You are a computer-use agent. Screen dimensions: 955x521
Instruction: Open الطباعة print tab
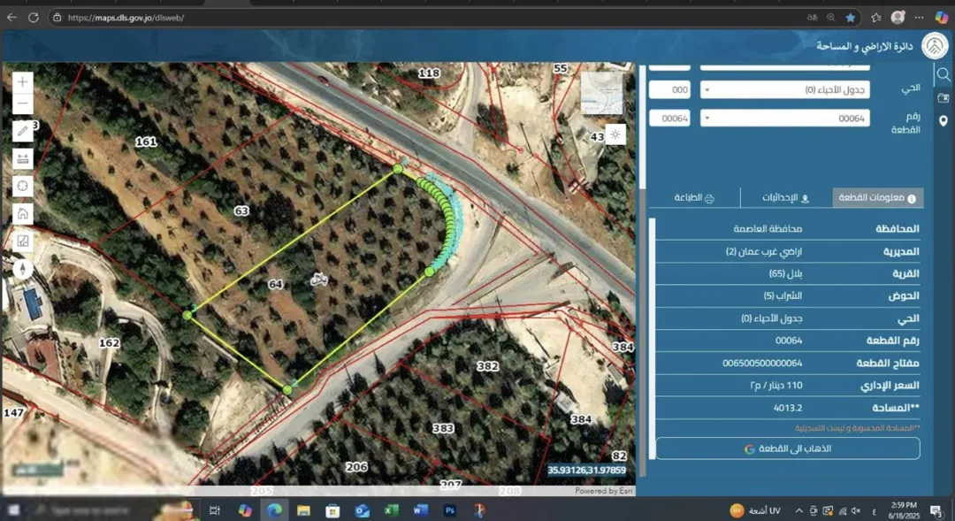click(694, 198)
